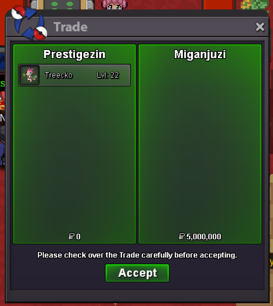Click the Treecko name in offer row
The width and height of the screenshot is (273, 306).
point(59,75)
